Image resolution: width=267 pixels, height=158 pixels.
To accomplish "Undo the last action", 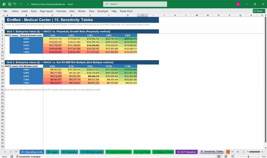I will pyautogui.click(x=14, y=4).
